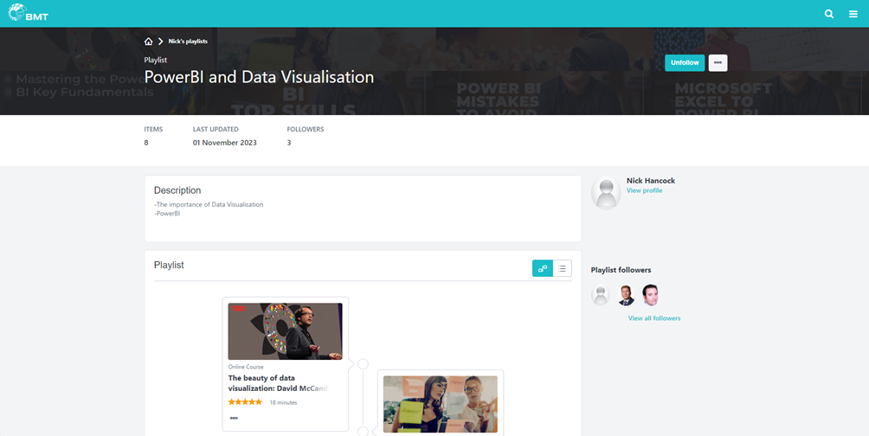This screenshot has width=869, height=436.
Task: Open View profile link
Action: [644, 190]
